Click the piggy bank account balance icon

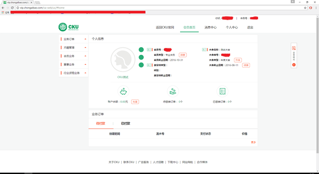[x=123, y=91]
